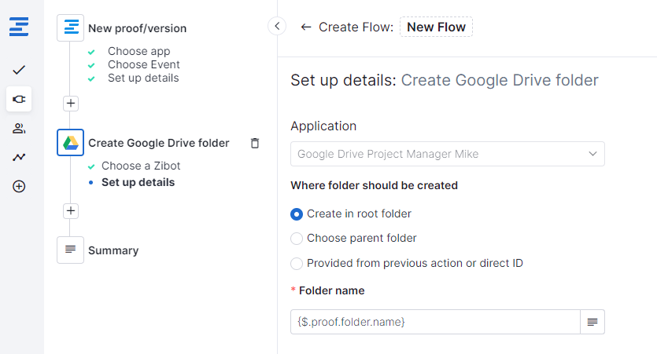
Task: Click the Folder name input field
Action: point(435,322)
